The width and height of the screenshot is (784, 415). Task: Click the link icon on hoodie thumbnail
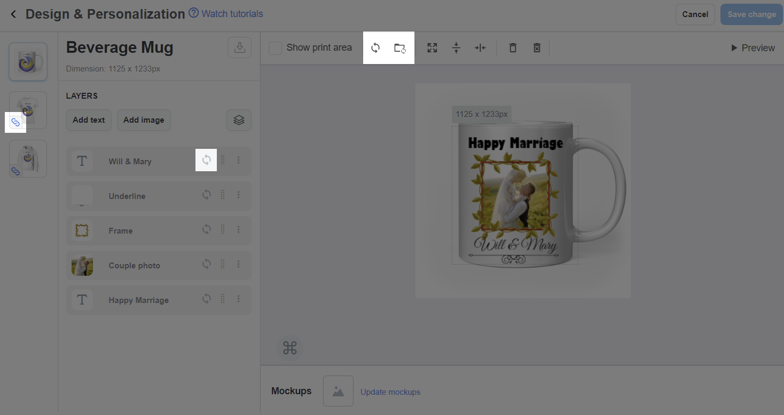click(x=15, y=171)
